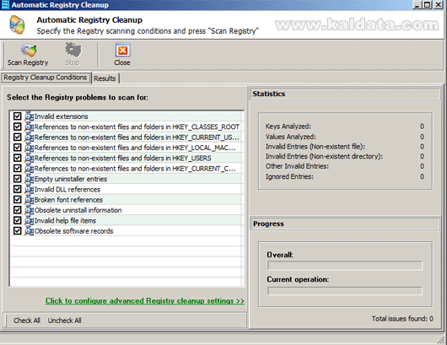Switch to the Results tab
The image size is (447, 345).
(x=105, y=78)
